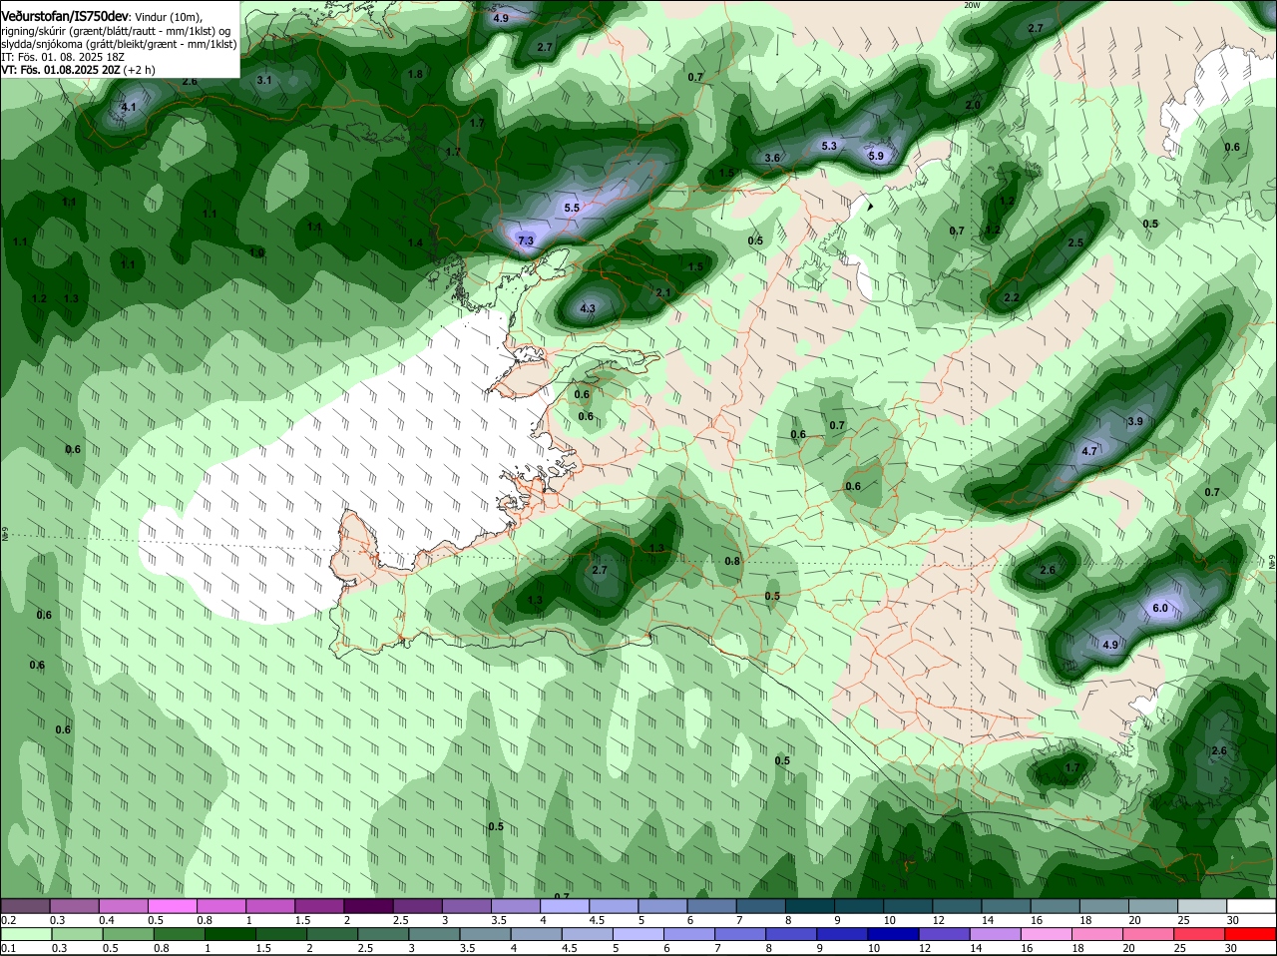Image resolution: width=1277 pixels, height=956 pixels.
Task: Click the 4.3 precipitation value label
Action: pos(587,308)
